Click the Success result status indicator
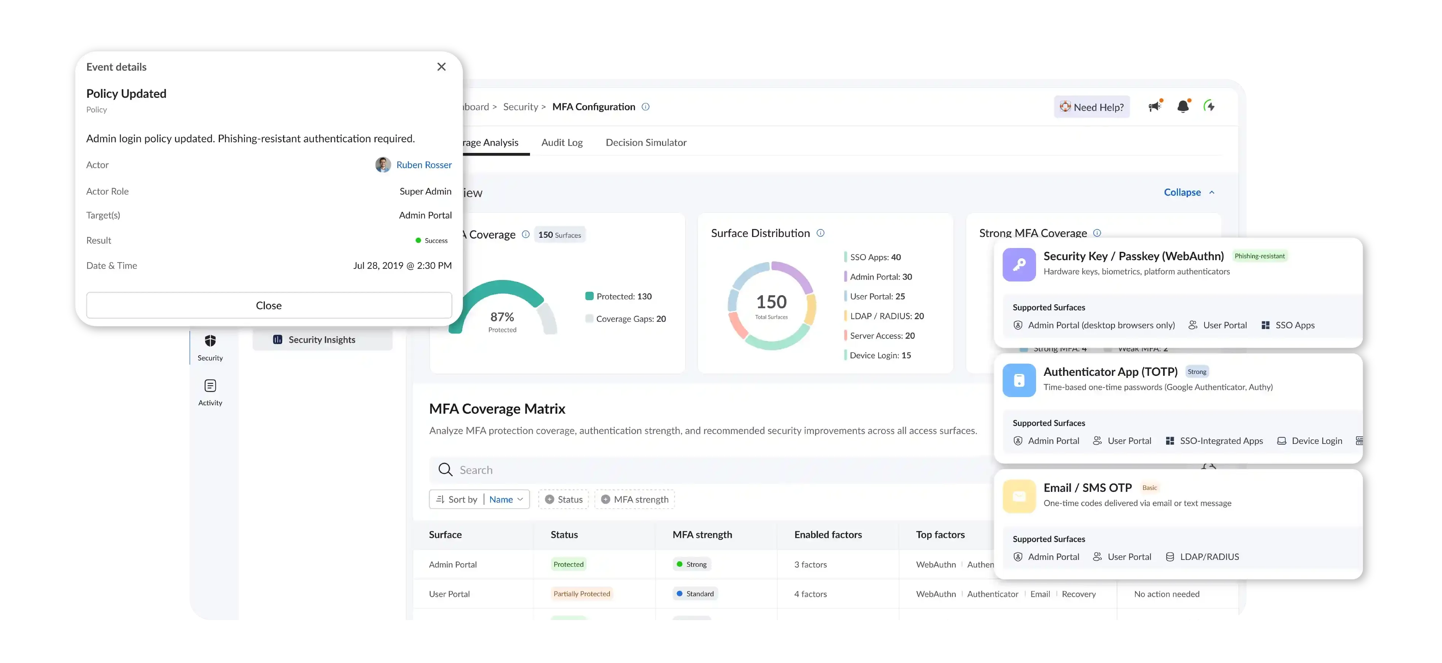Screen dimensions: 1442x663 click(431, 240)
